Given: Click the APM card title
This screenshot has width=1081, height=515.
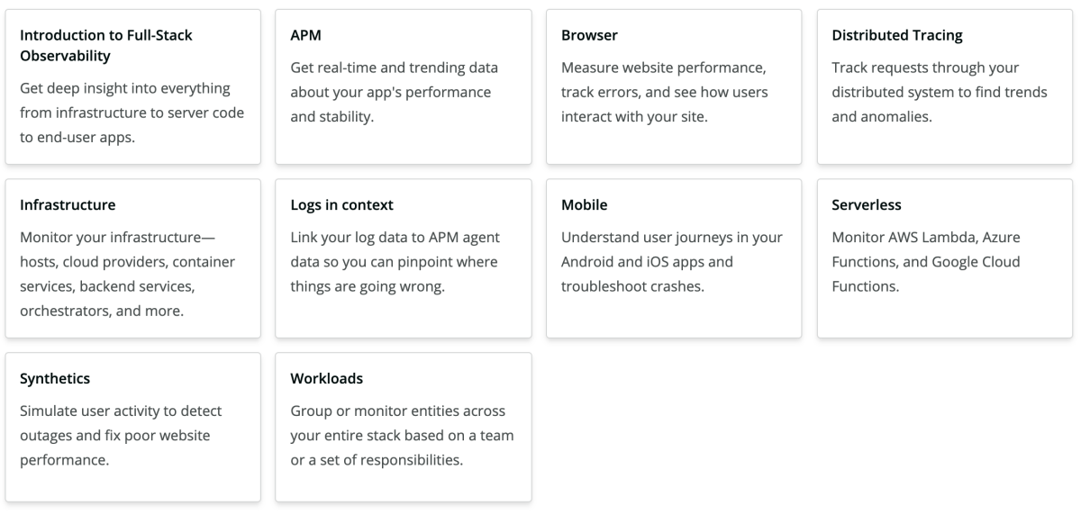Looking at the screenshot, I should click(306, 36).
